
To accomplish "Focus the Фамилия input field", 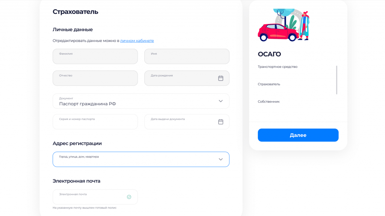I will tap(95, 57).
